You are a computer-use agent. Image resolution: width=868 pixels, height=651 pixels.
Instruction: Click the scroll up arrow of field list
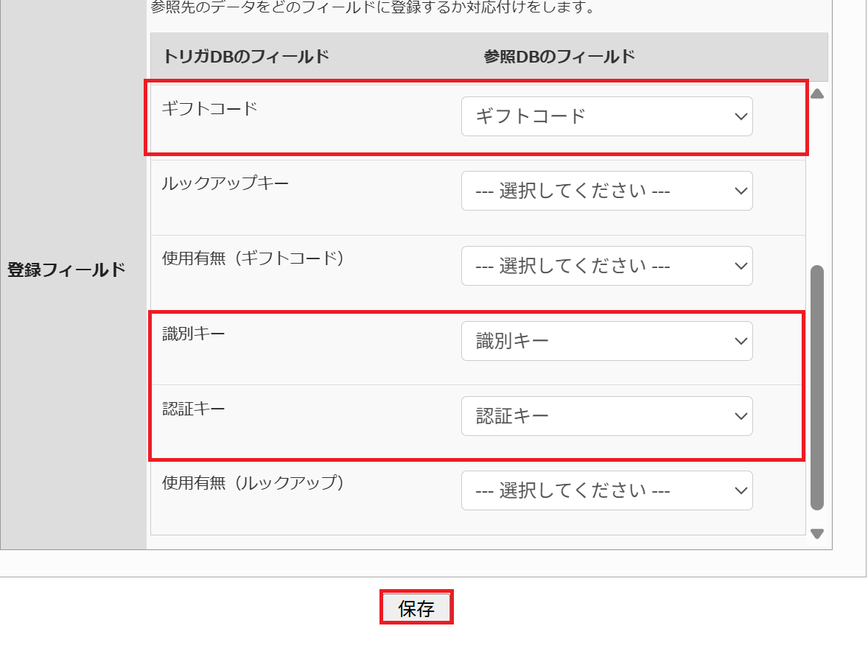(817, 94)
